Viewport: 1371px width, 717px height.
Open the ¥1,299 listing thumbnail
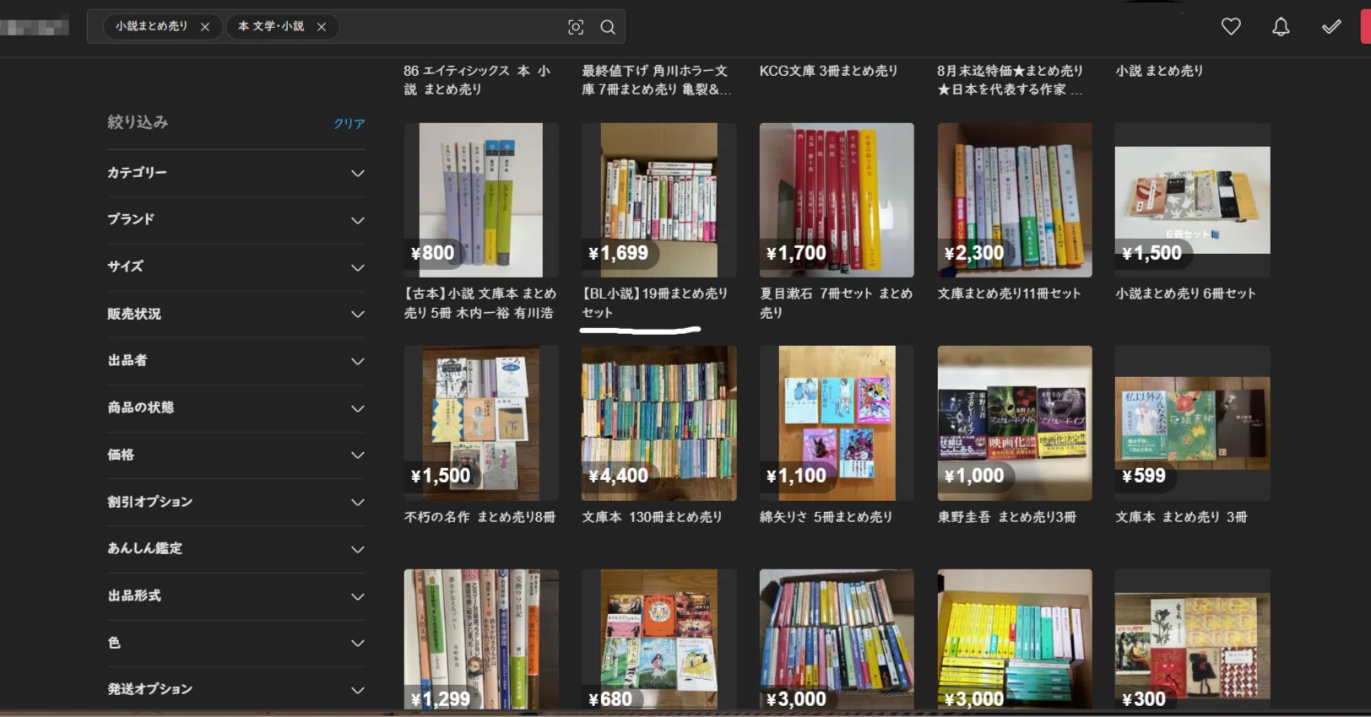click(481, 639)
